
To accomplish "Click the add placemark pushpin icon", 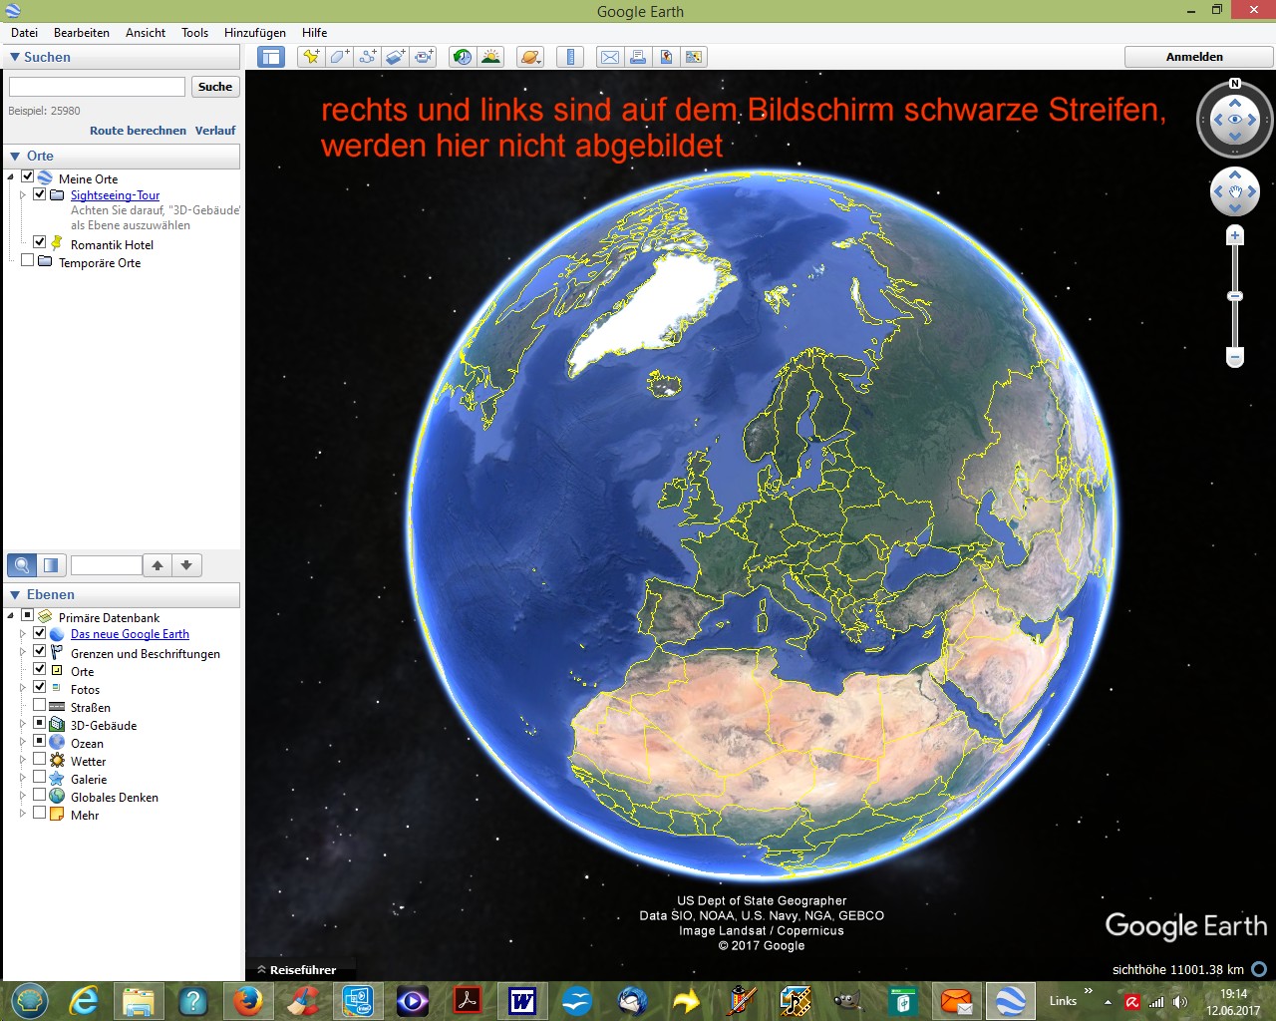I will (x=311, y=57).
